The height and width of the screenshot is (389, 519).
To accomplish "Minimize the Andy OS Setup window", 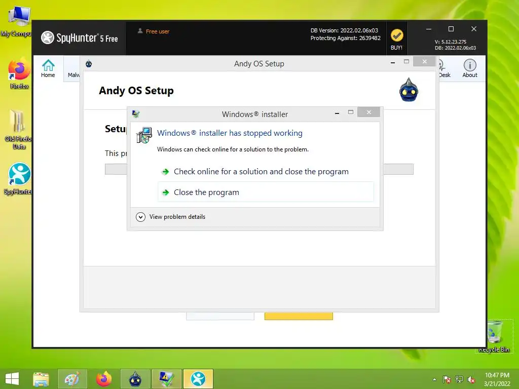I will [x=393, y=62].
